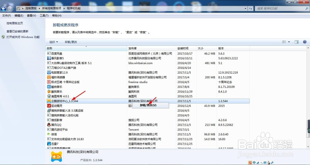
Task: Click the 极点五笔 icon
Action: 49,82
